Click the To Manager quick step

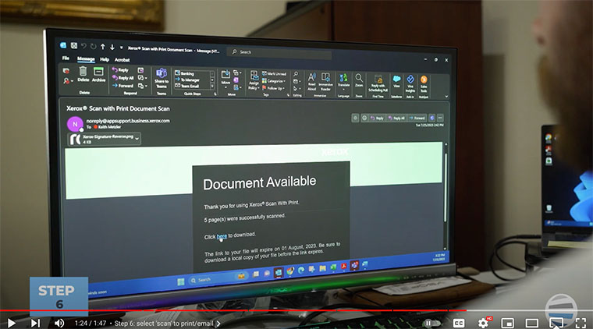point(187,80)
